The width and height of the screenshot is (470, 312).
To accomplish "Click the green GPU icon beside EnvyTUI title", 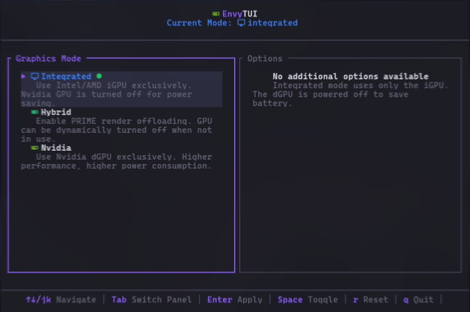I will pos(216,14).
